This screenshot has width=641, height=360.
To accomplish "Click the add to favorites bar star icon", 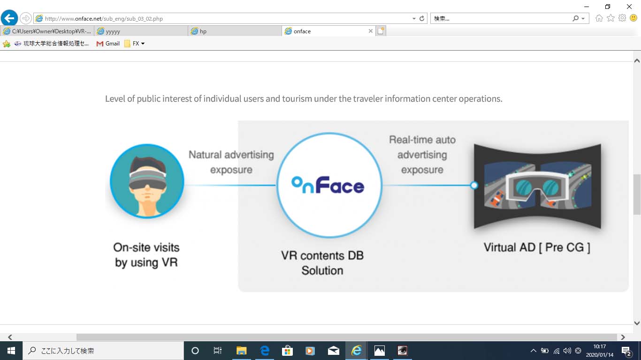I will pyautogui.click(x=7, y=44).
